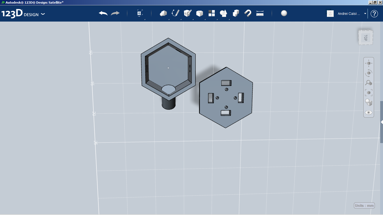The image size is (383, 215).
Task: Select the bottom rectangular tab on lid
Action: pos(226,113)
